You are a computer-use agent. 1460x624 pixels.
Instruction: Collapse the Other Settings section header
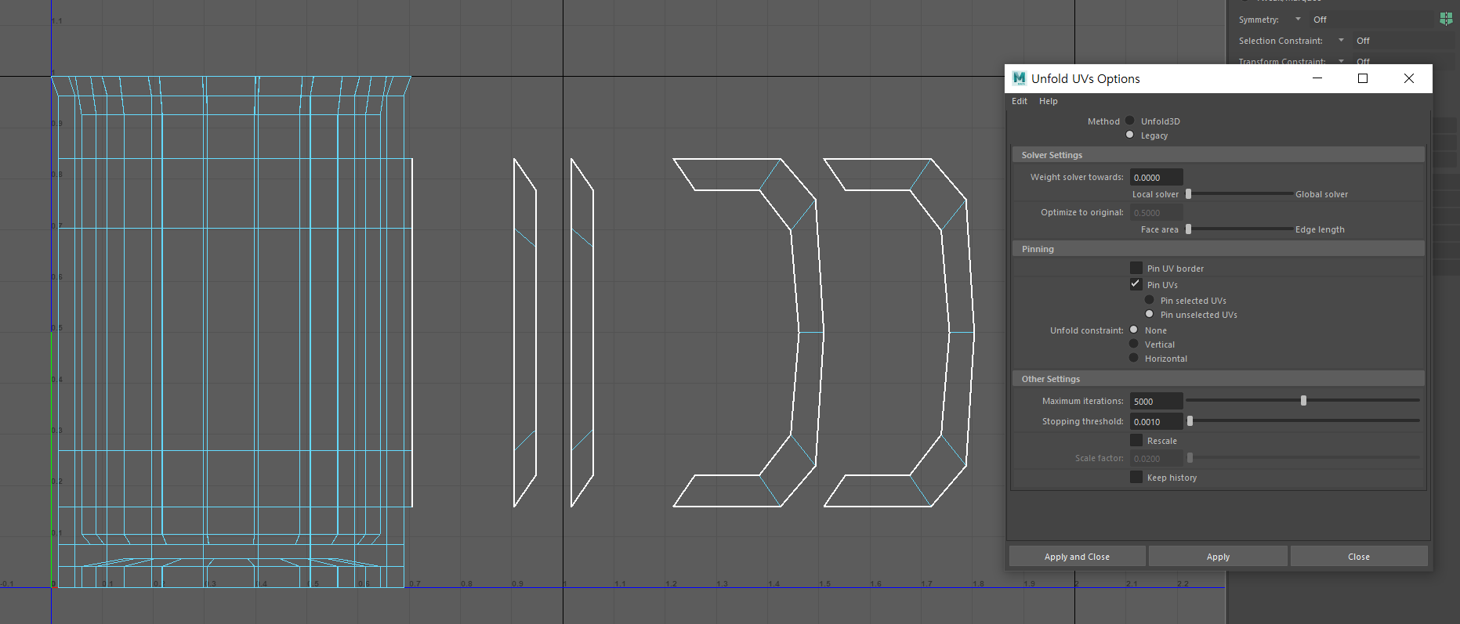coord(1218,379)
